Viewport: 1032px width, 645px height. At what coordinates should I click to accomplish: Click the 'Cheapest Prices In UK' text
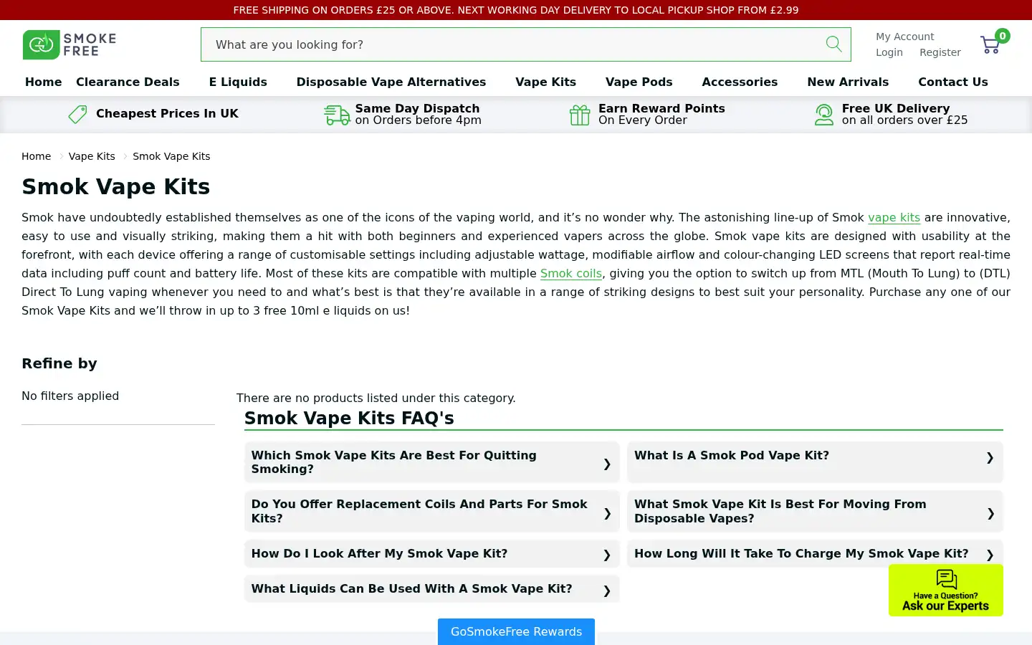[x=167, y=113]
